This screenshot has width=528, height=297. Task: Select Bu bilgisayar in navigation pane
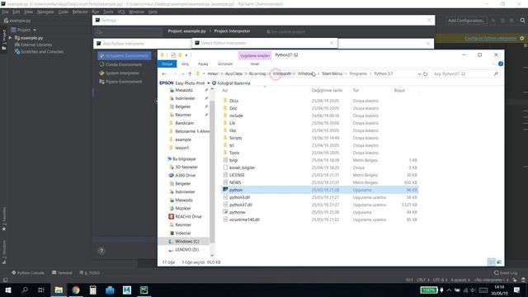[181, 159]
